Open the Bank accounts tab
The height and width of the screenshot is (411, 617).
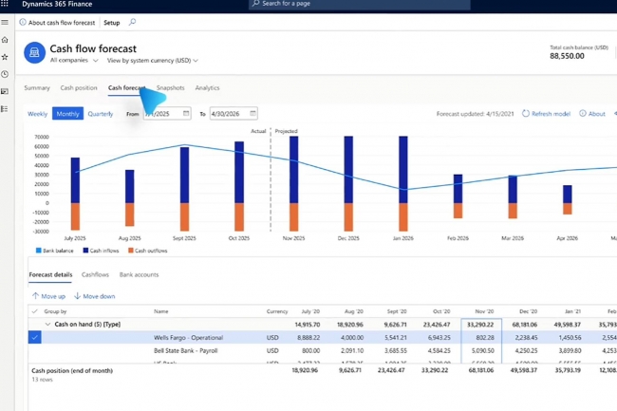139,274
